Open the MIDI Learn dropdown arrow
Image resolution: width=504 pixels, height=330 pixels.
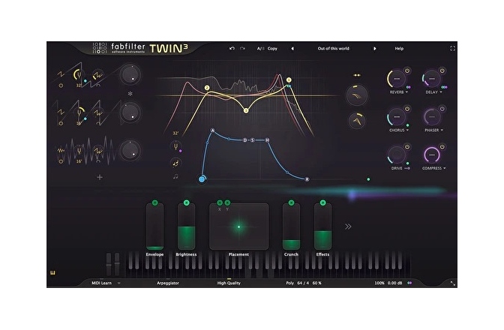coord(119,283)
